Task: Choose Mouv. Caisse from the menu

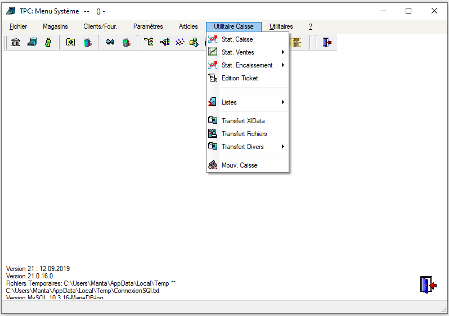Action: pyautogui.click(x=248, y=165)
